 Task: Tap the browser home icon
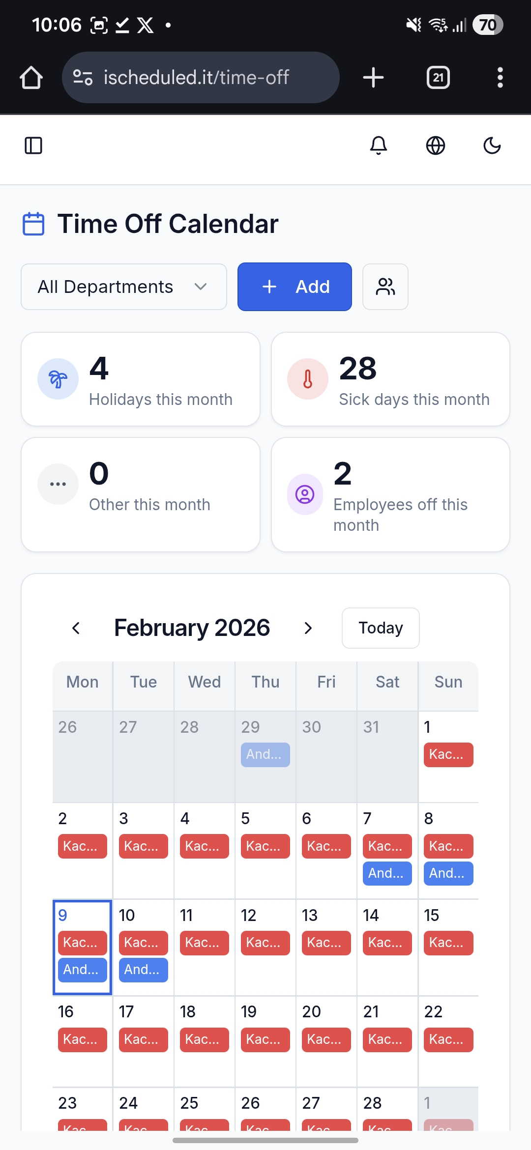pos(31,78)
